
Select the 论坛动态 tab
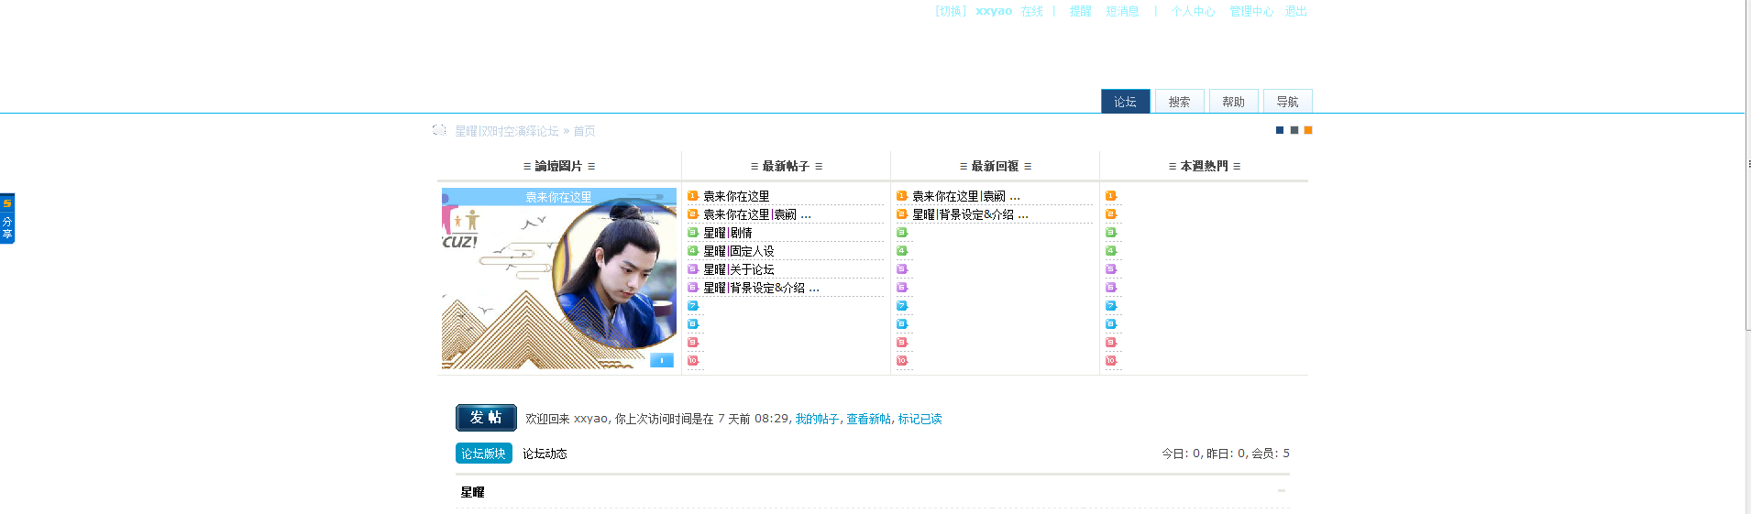pos(545,454)
